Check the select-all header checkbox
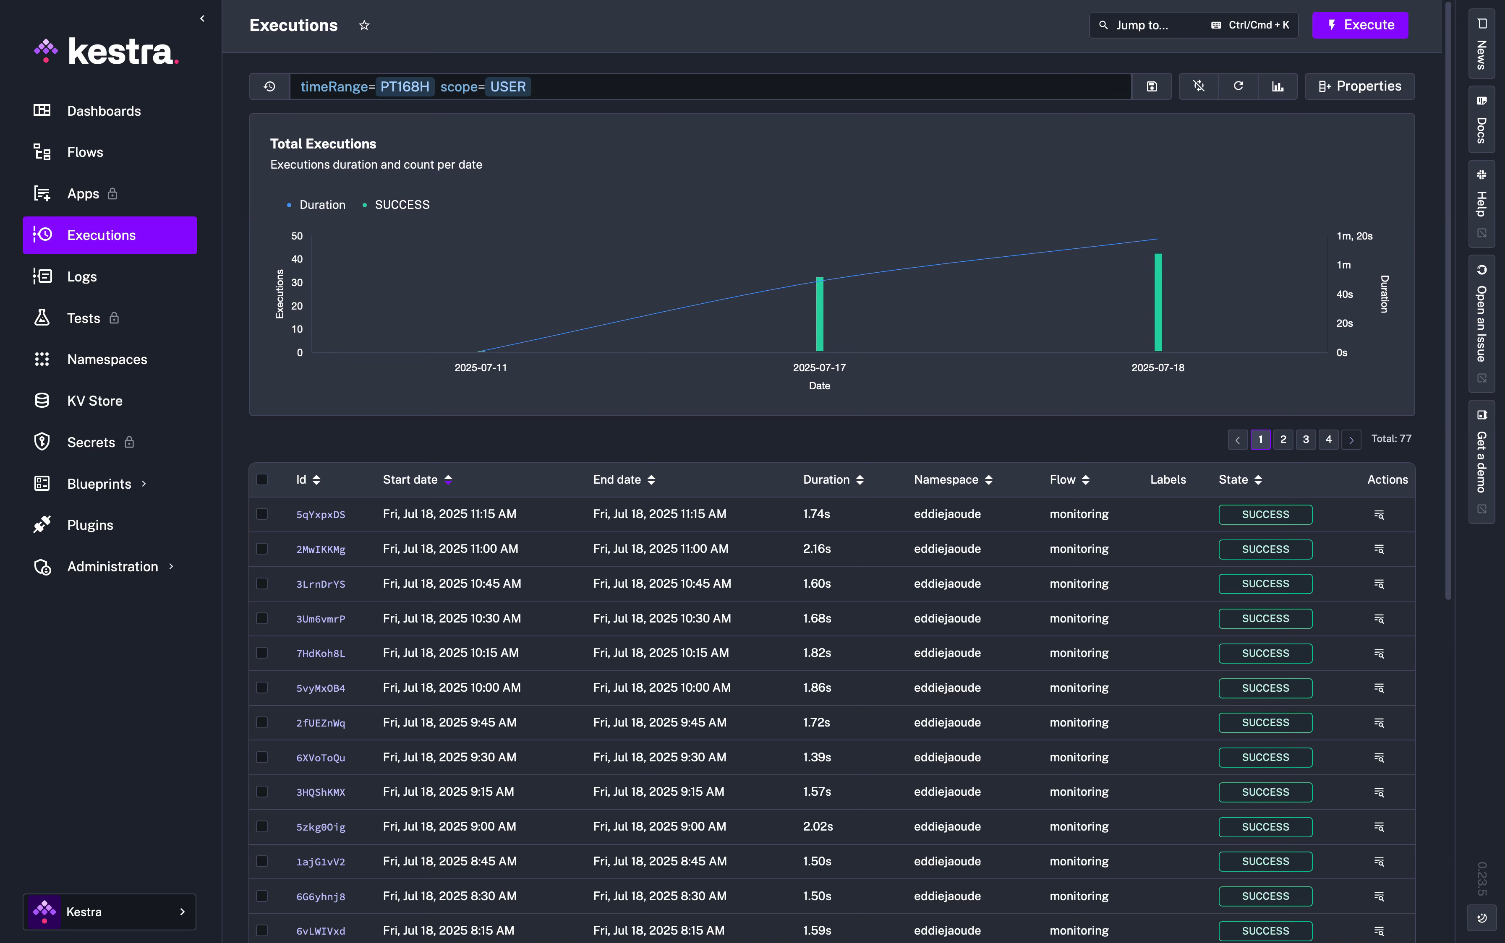This screenshot has width=1505, height=943. [x=262, y=479]
